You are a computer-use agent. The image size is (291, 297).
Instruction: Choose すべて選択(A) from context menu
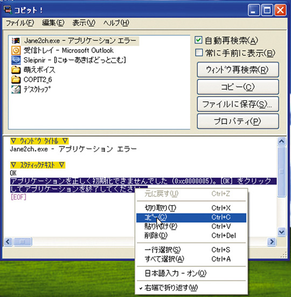point(191,259)
